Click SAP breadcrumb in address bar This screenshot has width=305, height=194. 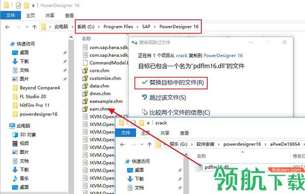pos(146,26)
